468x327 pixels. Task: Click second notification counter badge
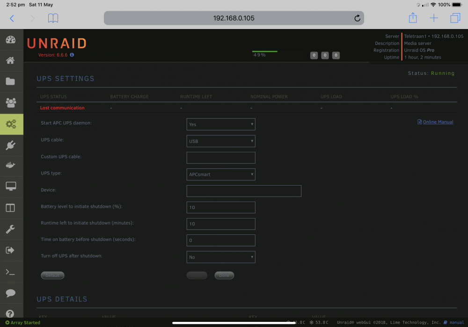point(325,55)
